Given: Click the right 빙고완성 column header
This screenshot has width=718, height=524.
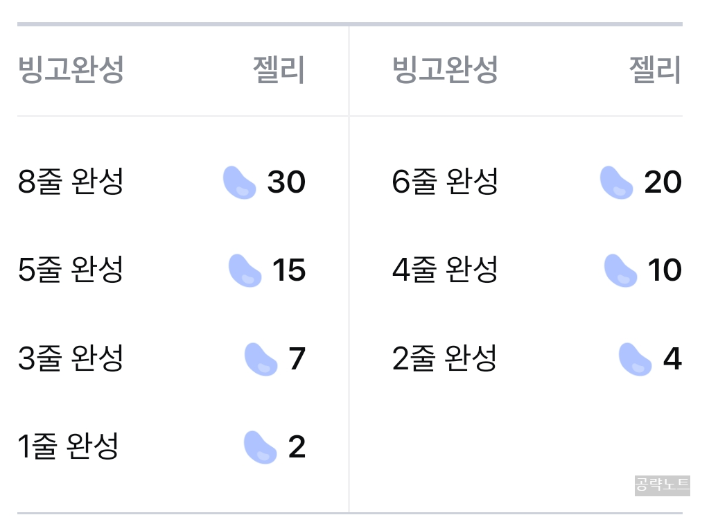Looking at the screenshot, I should coord(445,70).
